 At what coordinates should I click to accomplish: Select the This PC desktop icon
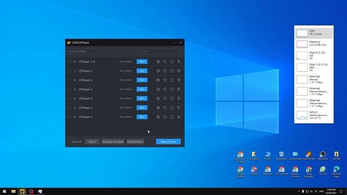tap(267, 155)
